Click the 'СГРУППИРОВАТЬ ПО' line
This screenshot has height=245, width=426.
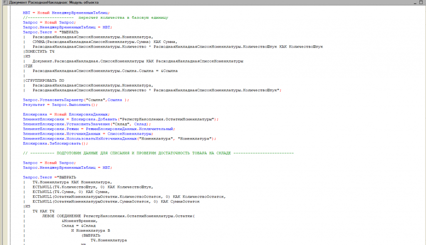tap(45, 80)
